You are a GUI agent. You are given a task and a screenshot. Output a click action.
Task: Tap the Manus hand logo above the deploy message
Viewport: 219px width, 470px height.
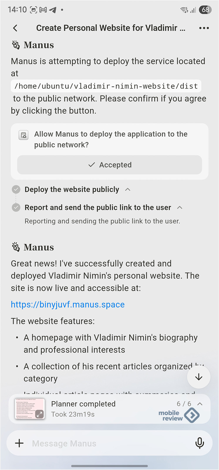pos(16,45)
